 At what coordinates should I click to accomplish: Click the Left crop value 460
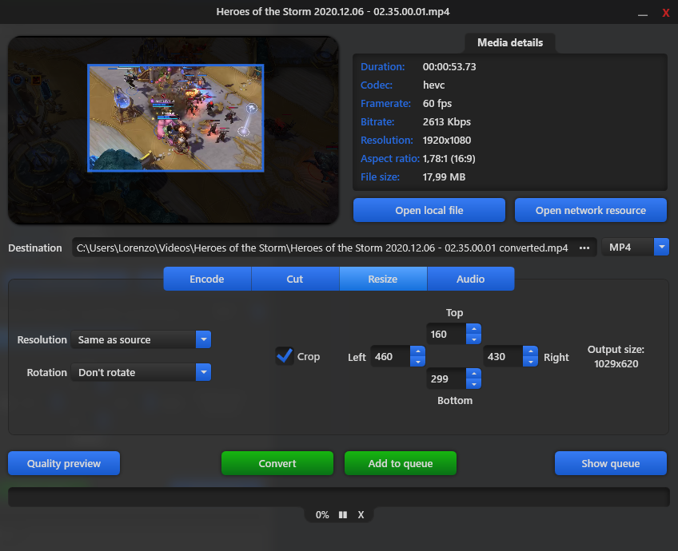point(390,357)
